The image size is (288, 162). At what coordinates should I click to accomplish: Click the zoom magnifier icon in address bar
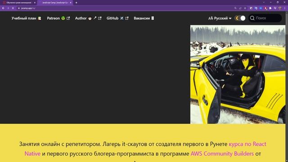click(x=235, y=8)
